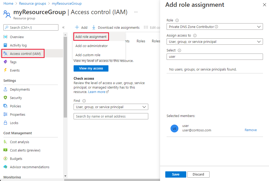This screenshot has width=269, height=181.
Task: Remove the selected user member
Action: click(x=250, y=130)
